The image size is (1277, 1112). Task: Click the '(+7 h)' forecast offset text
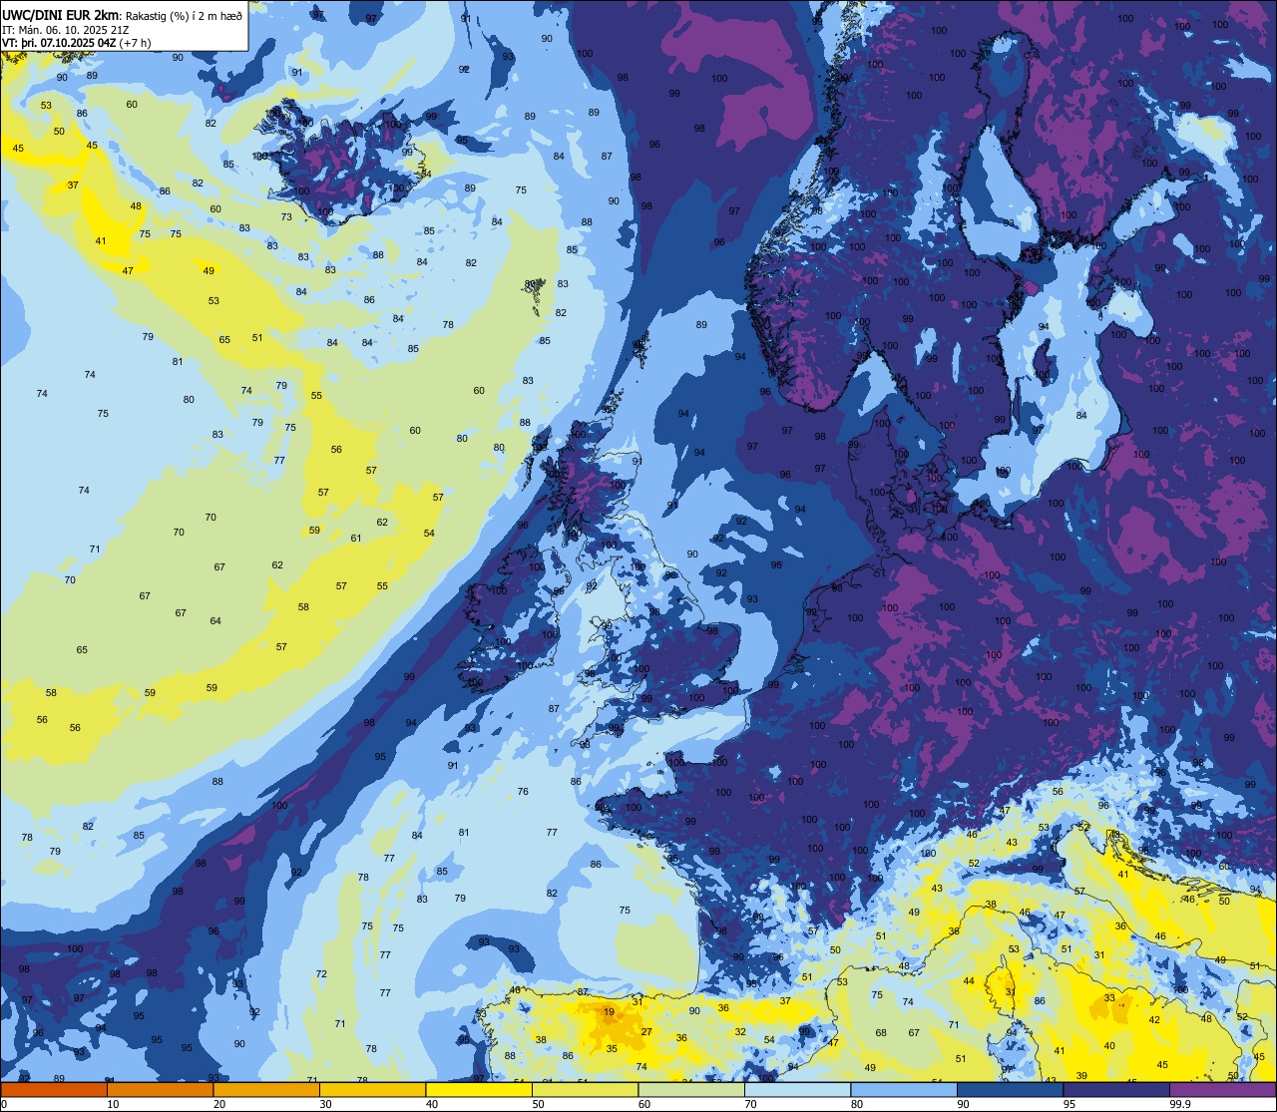pyautogui.click(x=137, y=43)
